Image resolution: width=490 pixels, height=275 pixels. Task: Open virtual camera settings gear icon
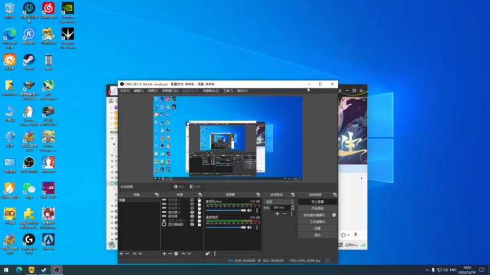pos(334,215)
